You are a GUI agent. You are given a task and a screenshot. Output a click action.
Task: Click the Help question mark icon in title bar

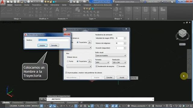coord(172,2)
